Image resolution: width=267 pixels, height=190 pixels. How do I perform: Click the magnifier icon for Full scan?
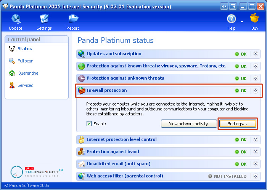point(12,61)
